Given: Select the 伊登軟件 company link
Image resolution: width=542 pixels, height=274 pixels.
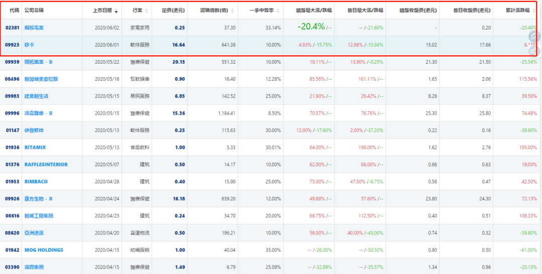Looking at the screenshot, I should (34, 130).
